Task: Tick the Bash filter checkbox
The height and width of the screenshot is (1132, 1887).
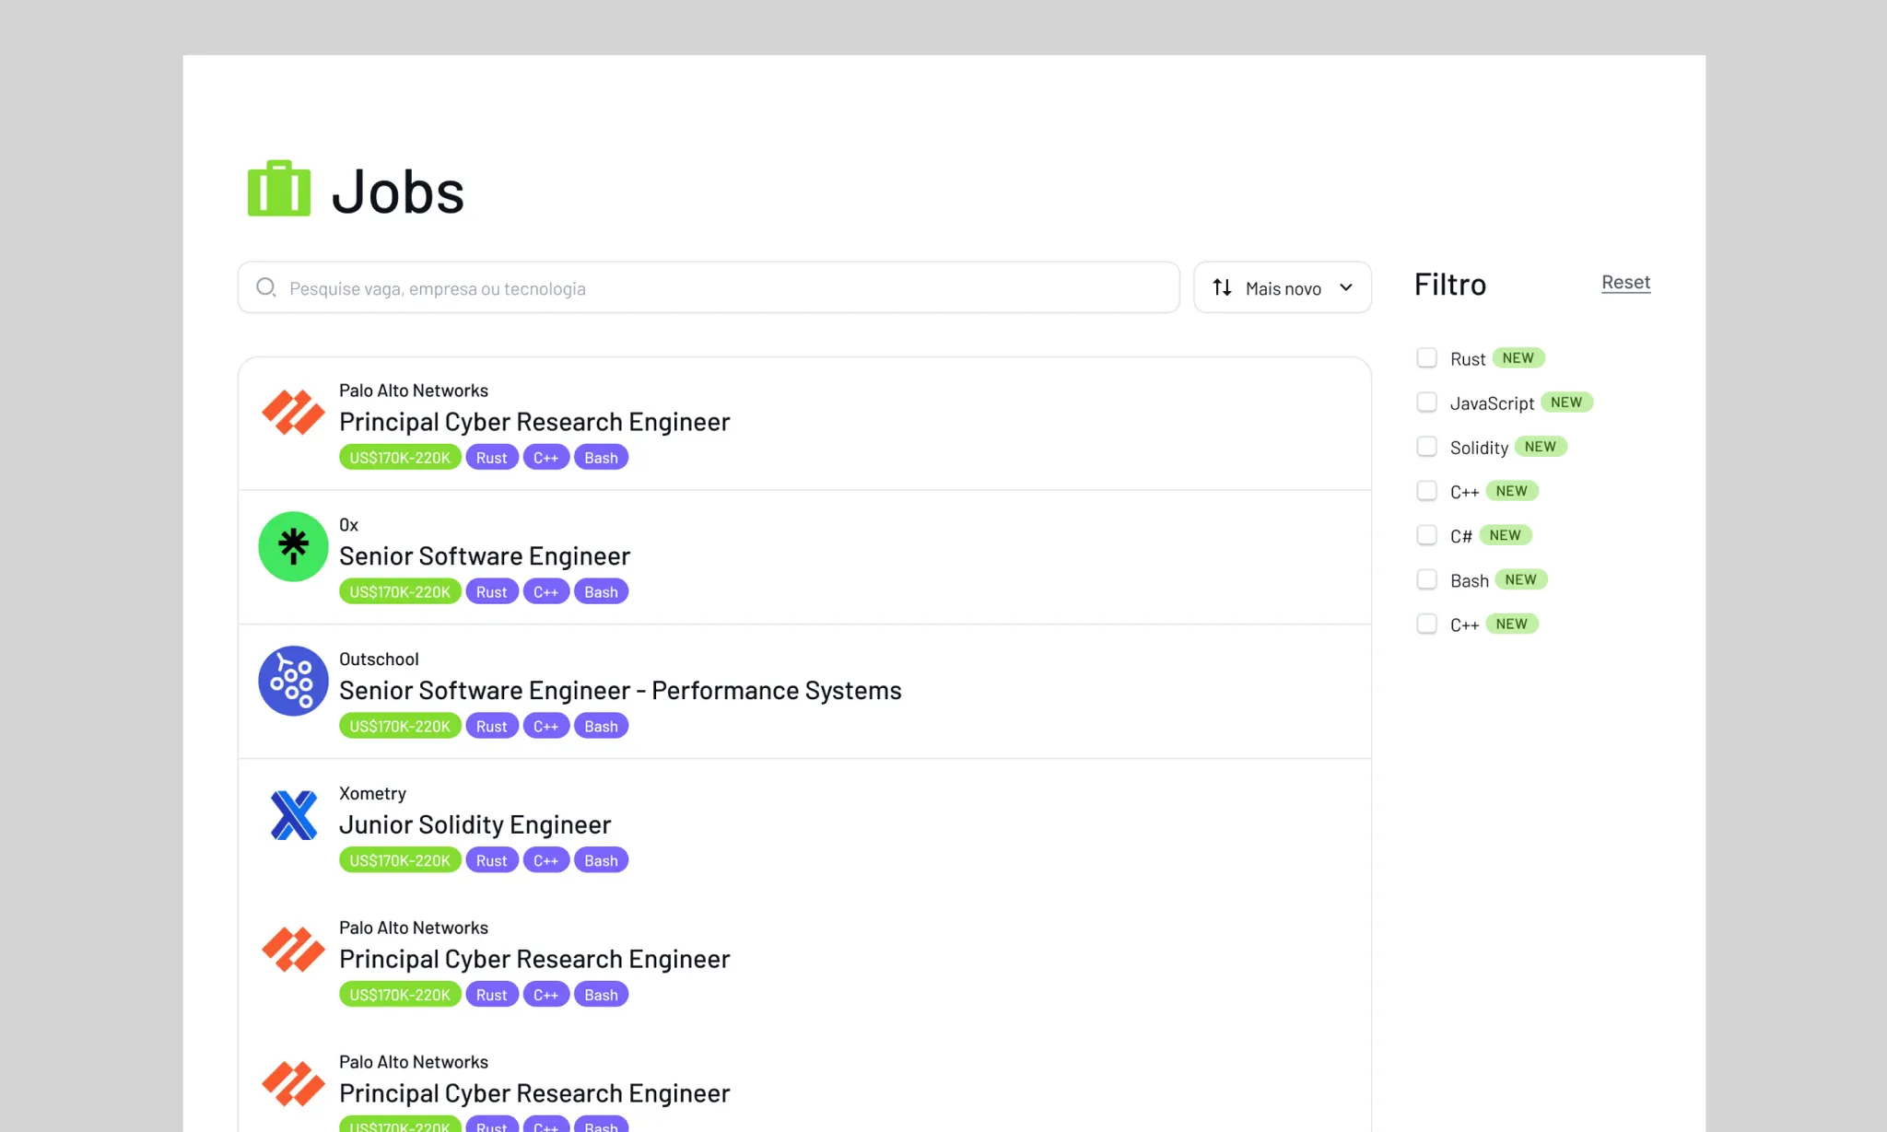Action: 1426,579
